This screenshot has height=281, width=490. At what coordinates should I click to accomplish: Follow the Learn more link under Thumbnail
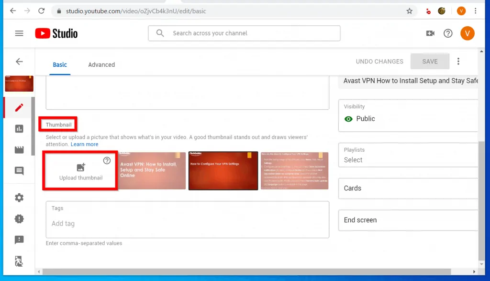[84, 144]
